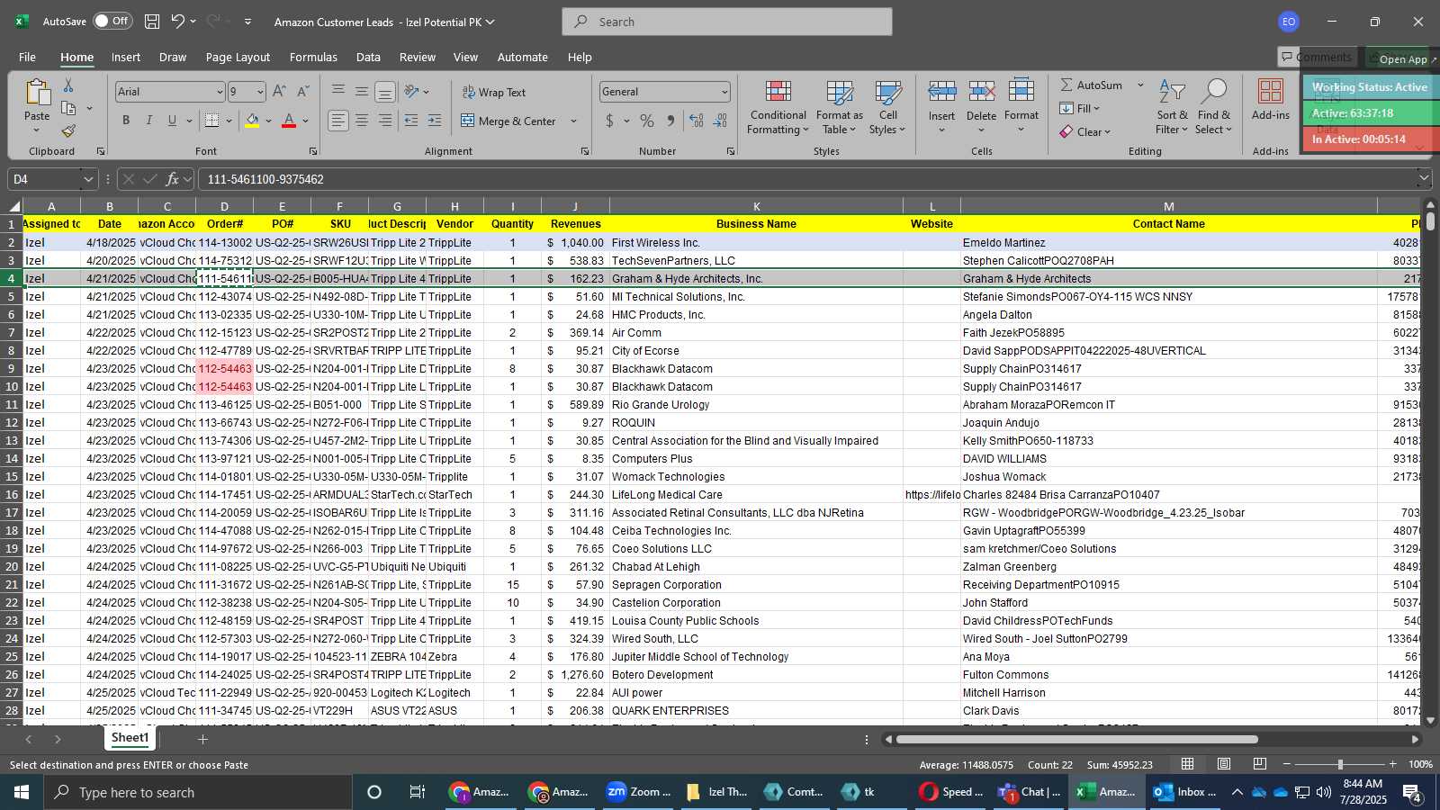Open Cell Styles gallery

[x=888, y=107]
